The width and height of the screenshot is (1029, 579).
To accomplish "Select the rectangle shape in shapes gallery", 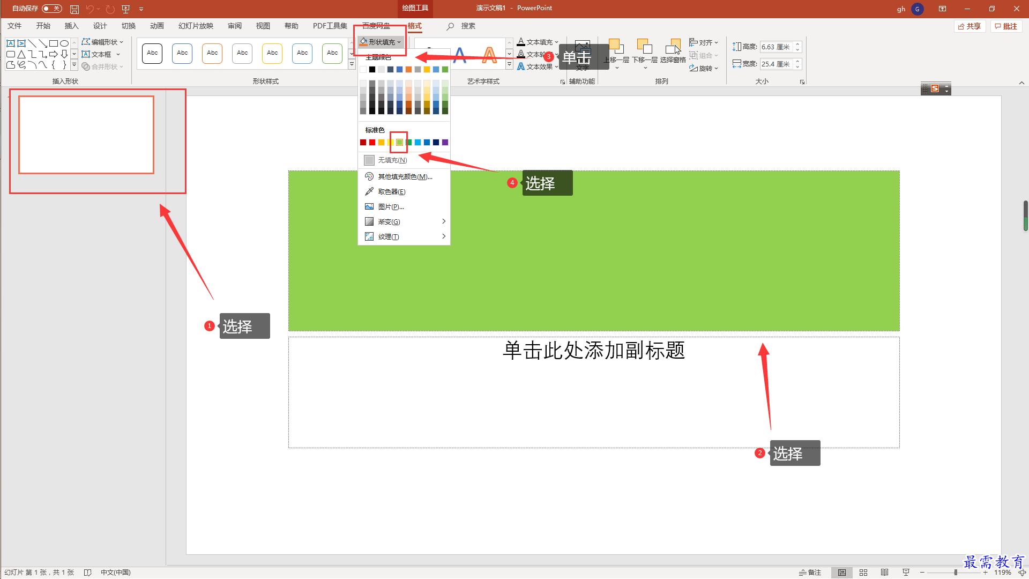I will coord(54,43).
